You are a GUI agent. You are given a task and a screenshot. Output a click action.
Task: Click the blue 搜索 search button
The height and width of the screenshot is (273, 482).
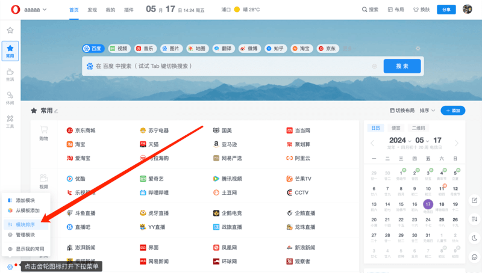[x=402, y=66]
